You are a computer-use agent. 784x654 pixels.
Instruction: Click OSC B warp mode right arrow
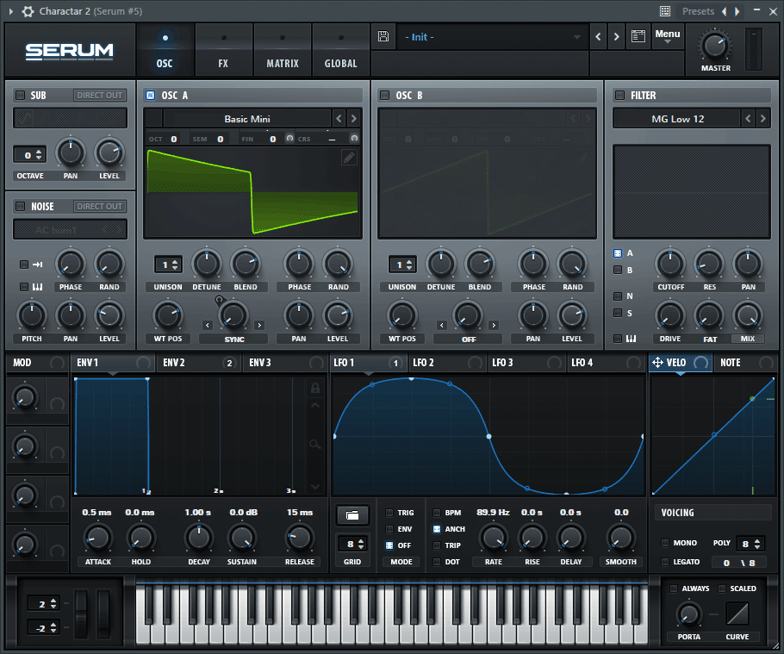click(x=494, y=326)
